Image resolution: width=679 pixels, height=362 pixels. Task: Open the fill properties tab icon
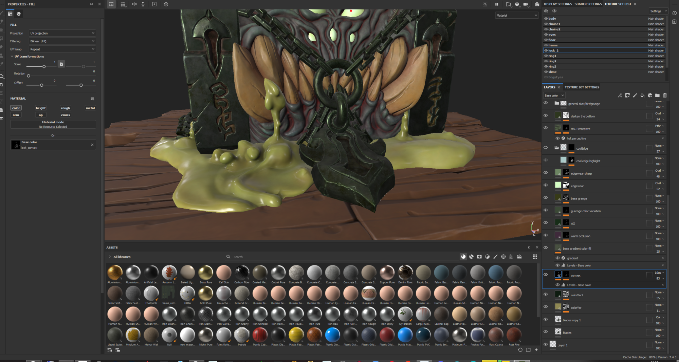(x=10, y=14)
